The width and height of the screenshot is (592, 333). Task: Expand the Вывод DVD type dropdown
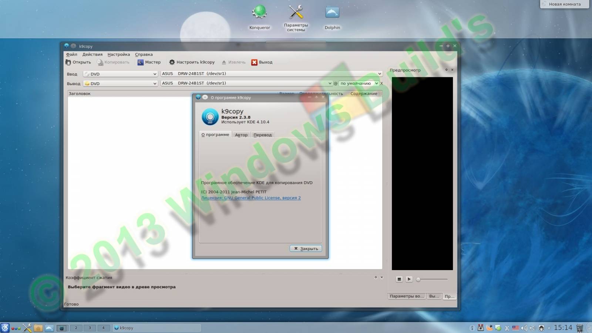point(121,84)
